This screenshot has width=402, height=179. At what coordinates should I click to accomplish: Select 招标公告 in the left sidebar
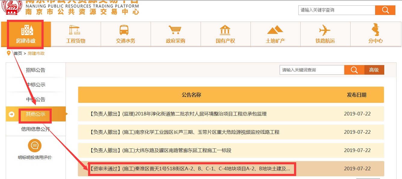pos(35,70)
